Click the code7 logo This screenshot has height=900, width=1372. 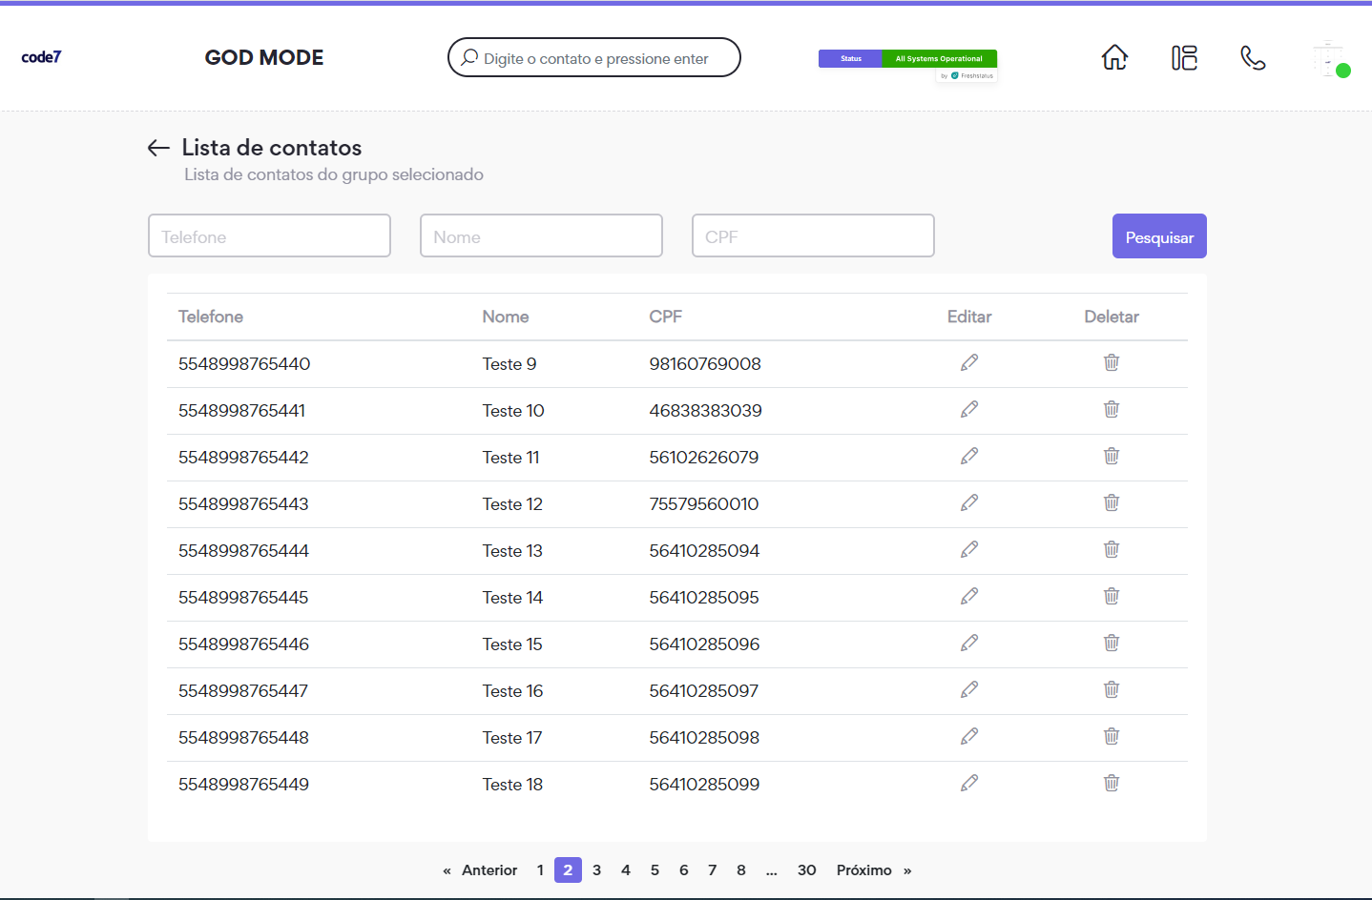(41, 57)
